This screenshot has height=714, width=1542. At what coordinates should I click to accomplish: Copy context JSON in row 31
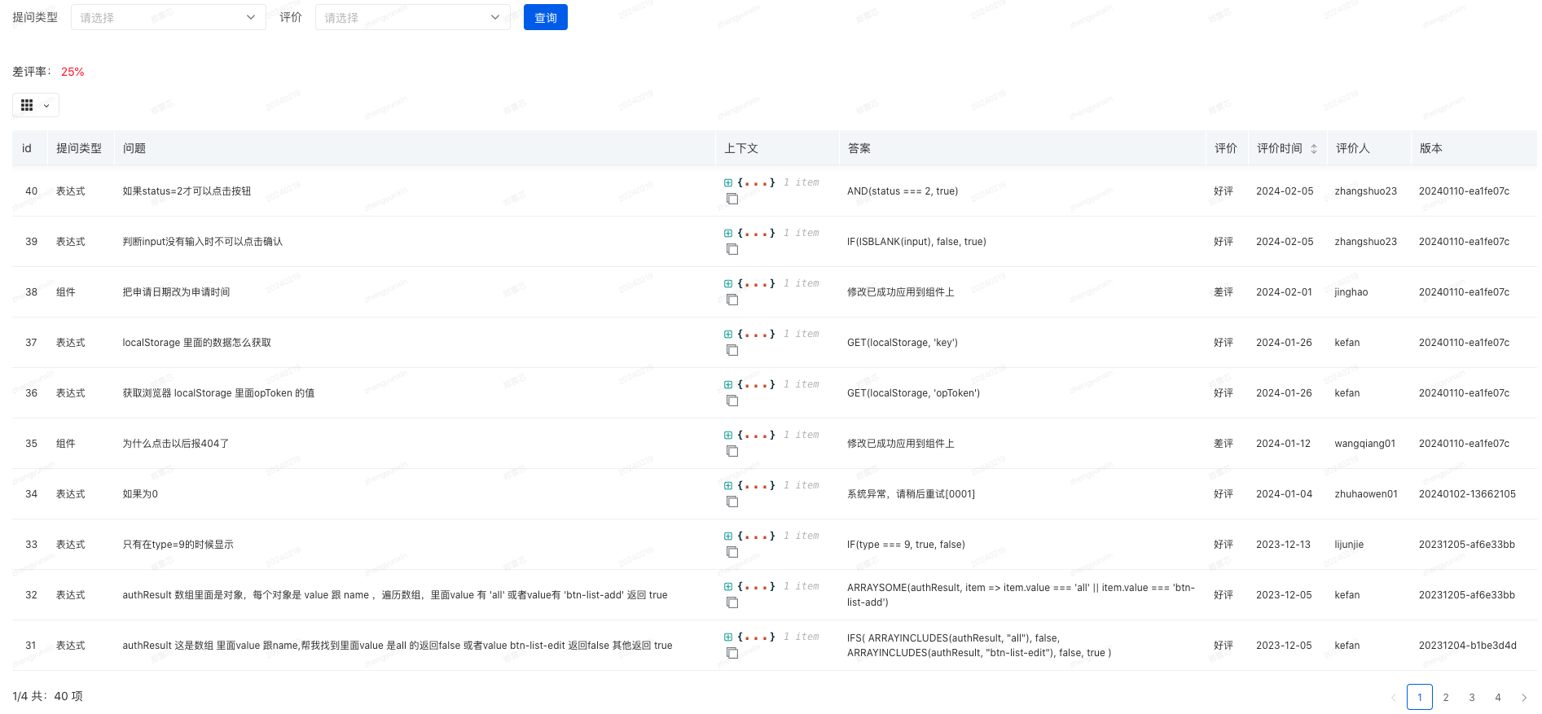[x=732, y=653]
